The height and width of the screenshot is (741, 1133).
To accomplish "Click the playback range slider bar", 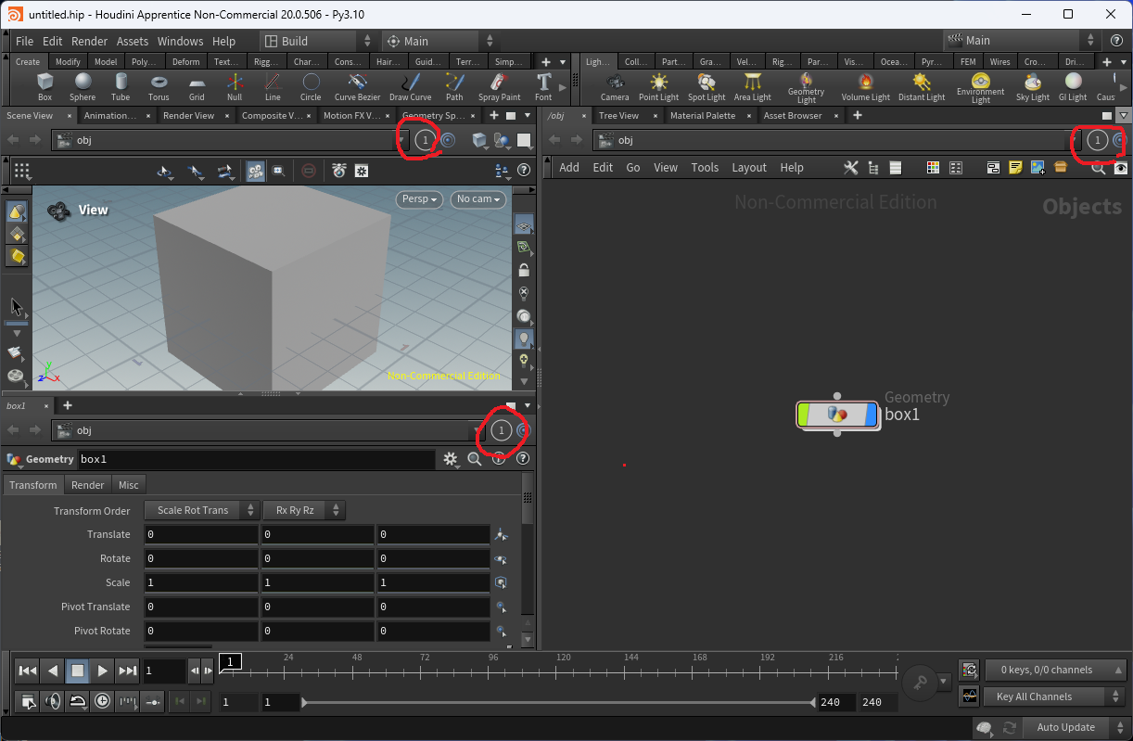I will point(558,703).
